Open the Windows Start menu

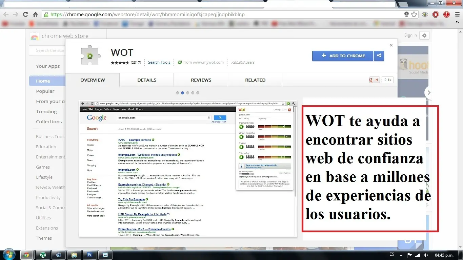[9, 255]
